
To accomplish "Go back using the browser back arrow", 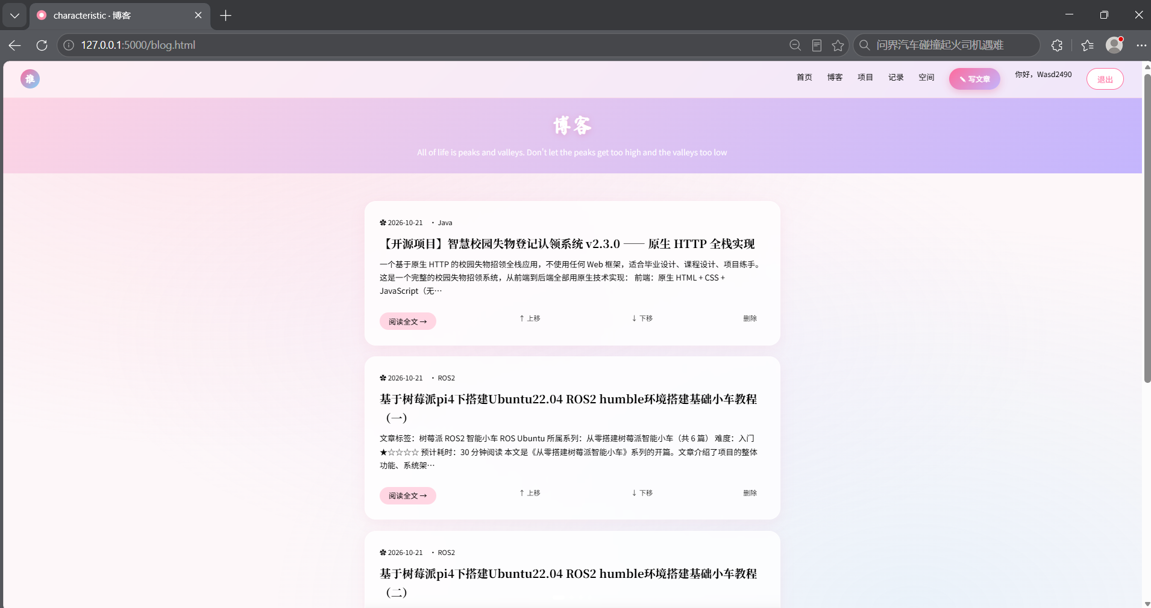I will pyautogui.click(x=15, y=45).
